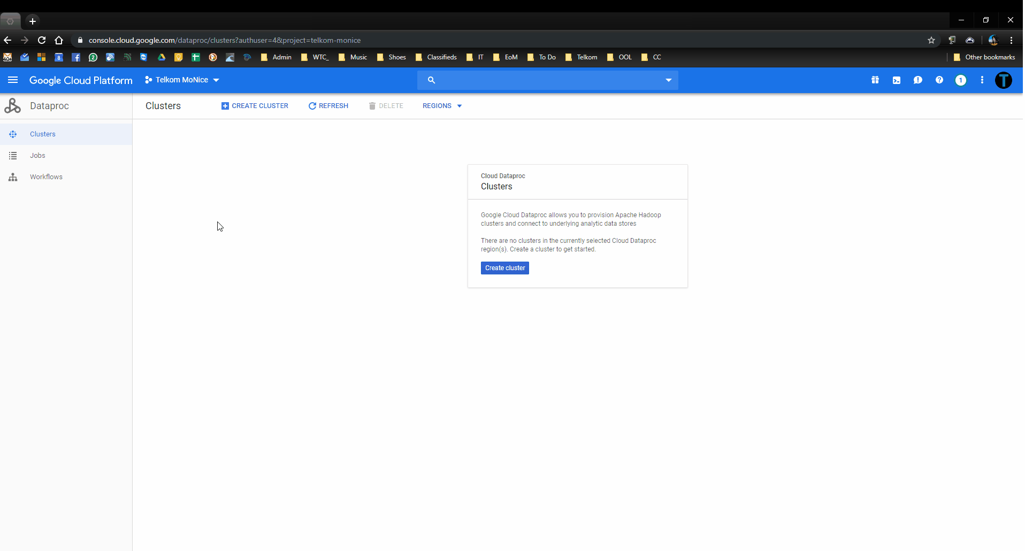This screenshot has height=551, width=1025.
Task: Click the DELETE toolbar button
Action: click(x=386, y=106)
